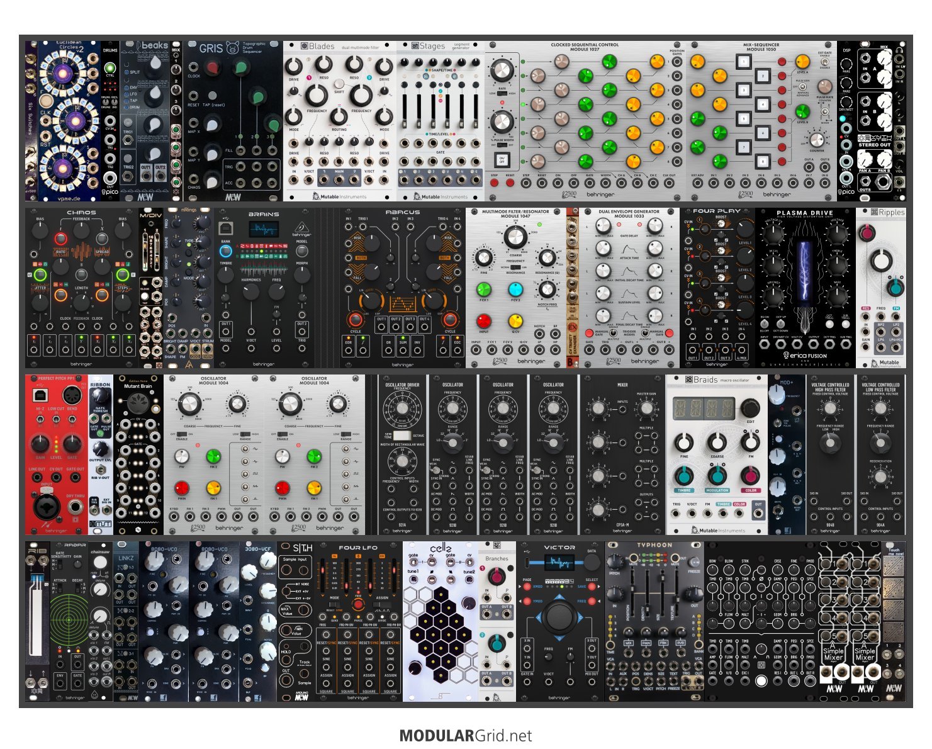Tap the red PAGE button on Victor
This screenshot has height=749, width=932.
click(x=527, y=587)
